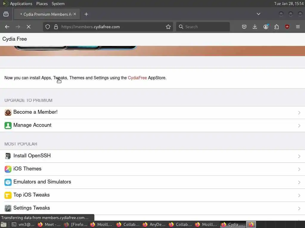Open the Downloads toolbar icon
This screenshot has width=305, height=228.
point(255,27)
